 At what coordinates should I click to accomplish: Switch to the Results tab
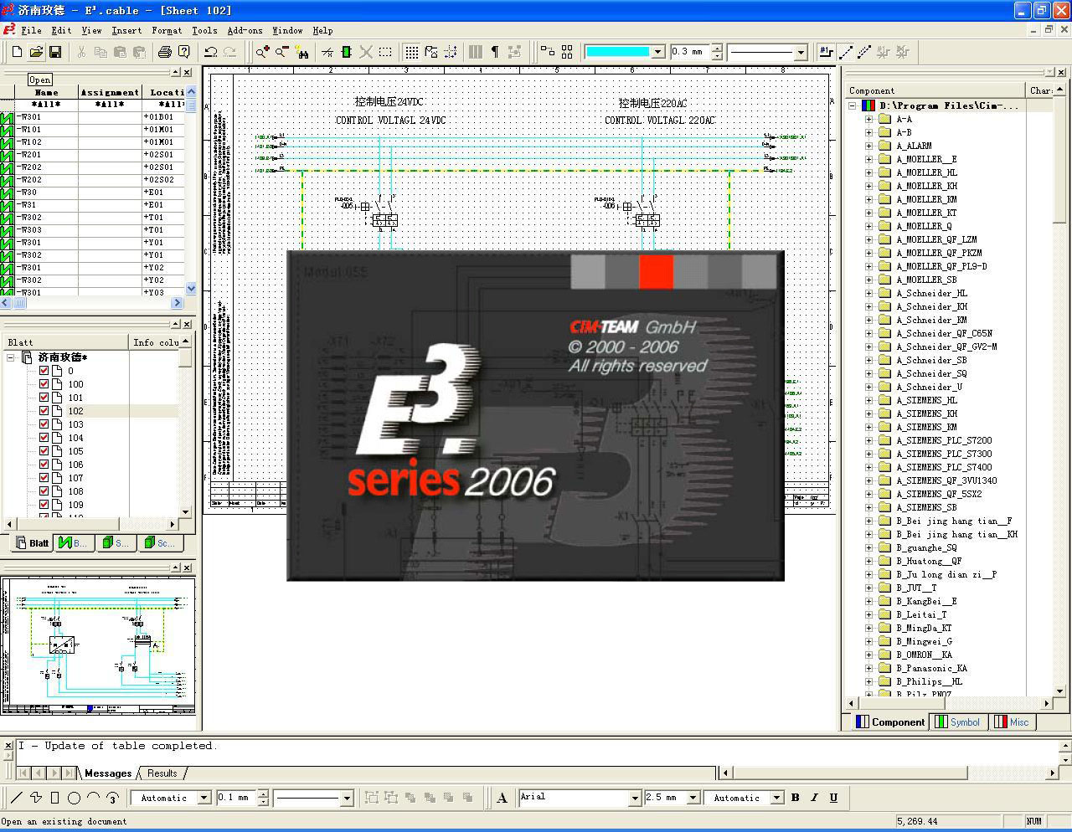coord(162,773)
